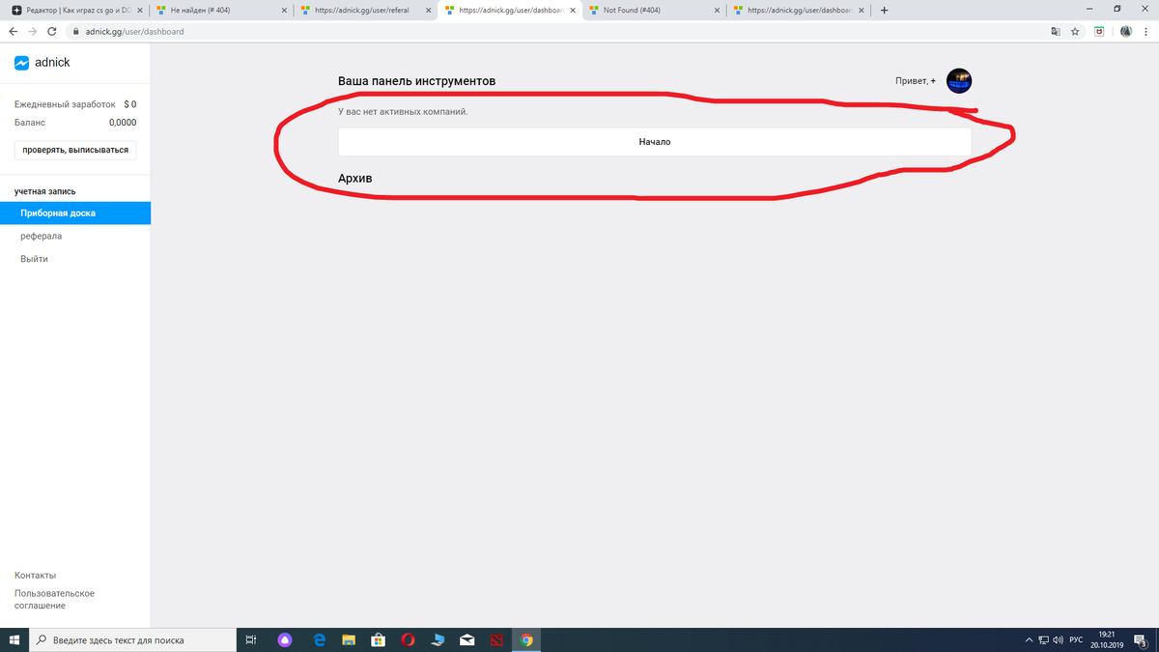Close the adnick.gg/user/referal tab
This screenshot has width=1159, height=652.
click(428, 11)
